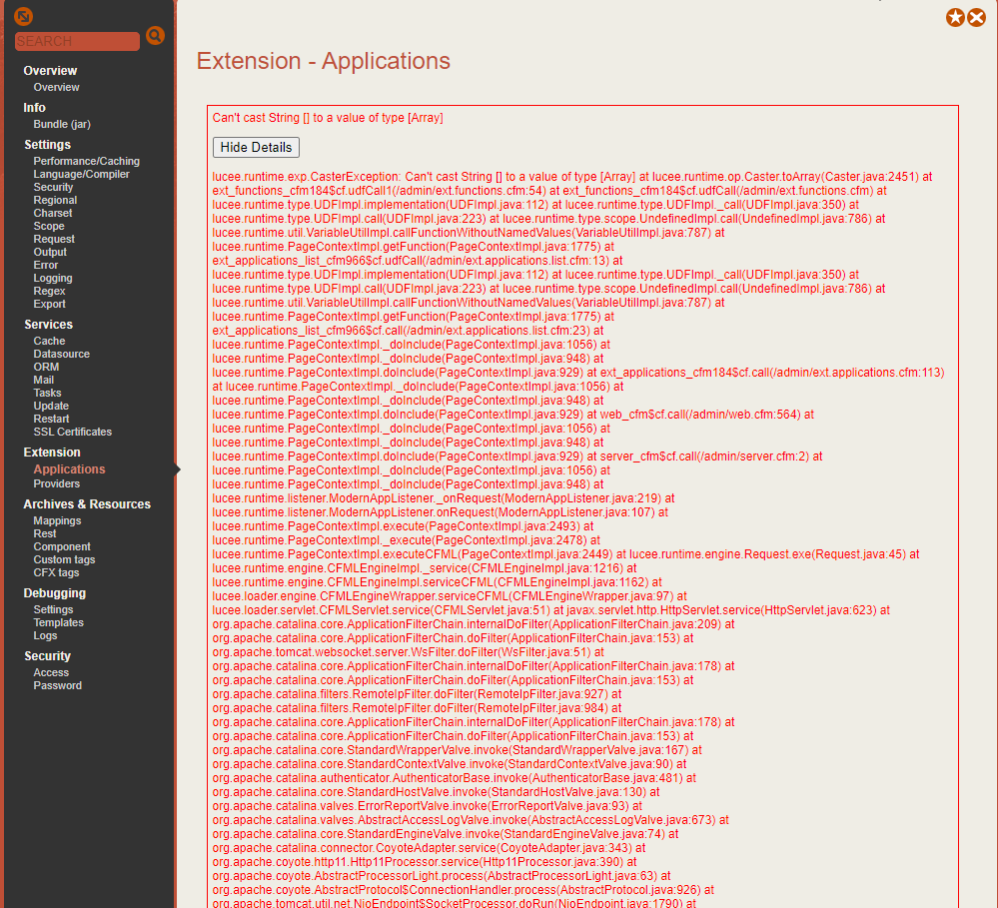Open Password under Security
998x908 pixels.
pos(57,686)
